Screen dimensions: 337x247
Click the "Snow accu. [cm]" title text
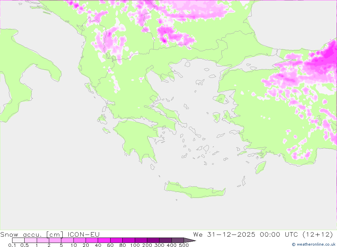click(x=32, y=234)
